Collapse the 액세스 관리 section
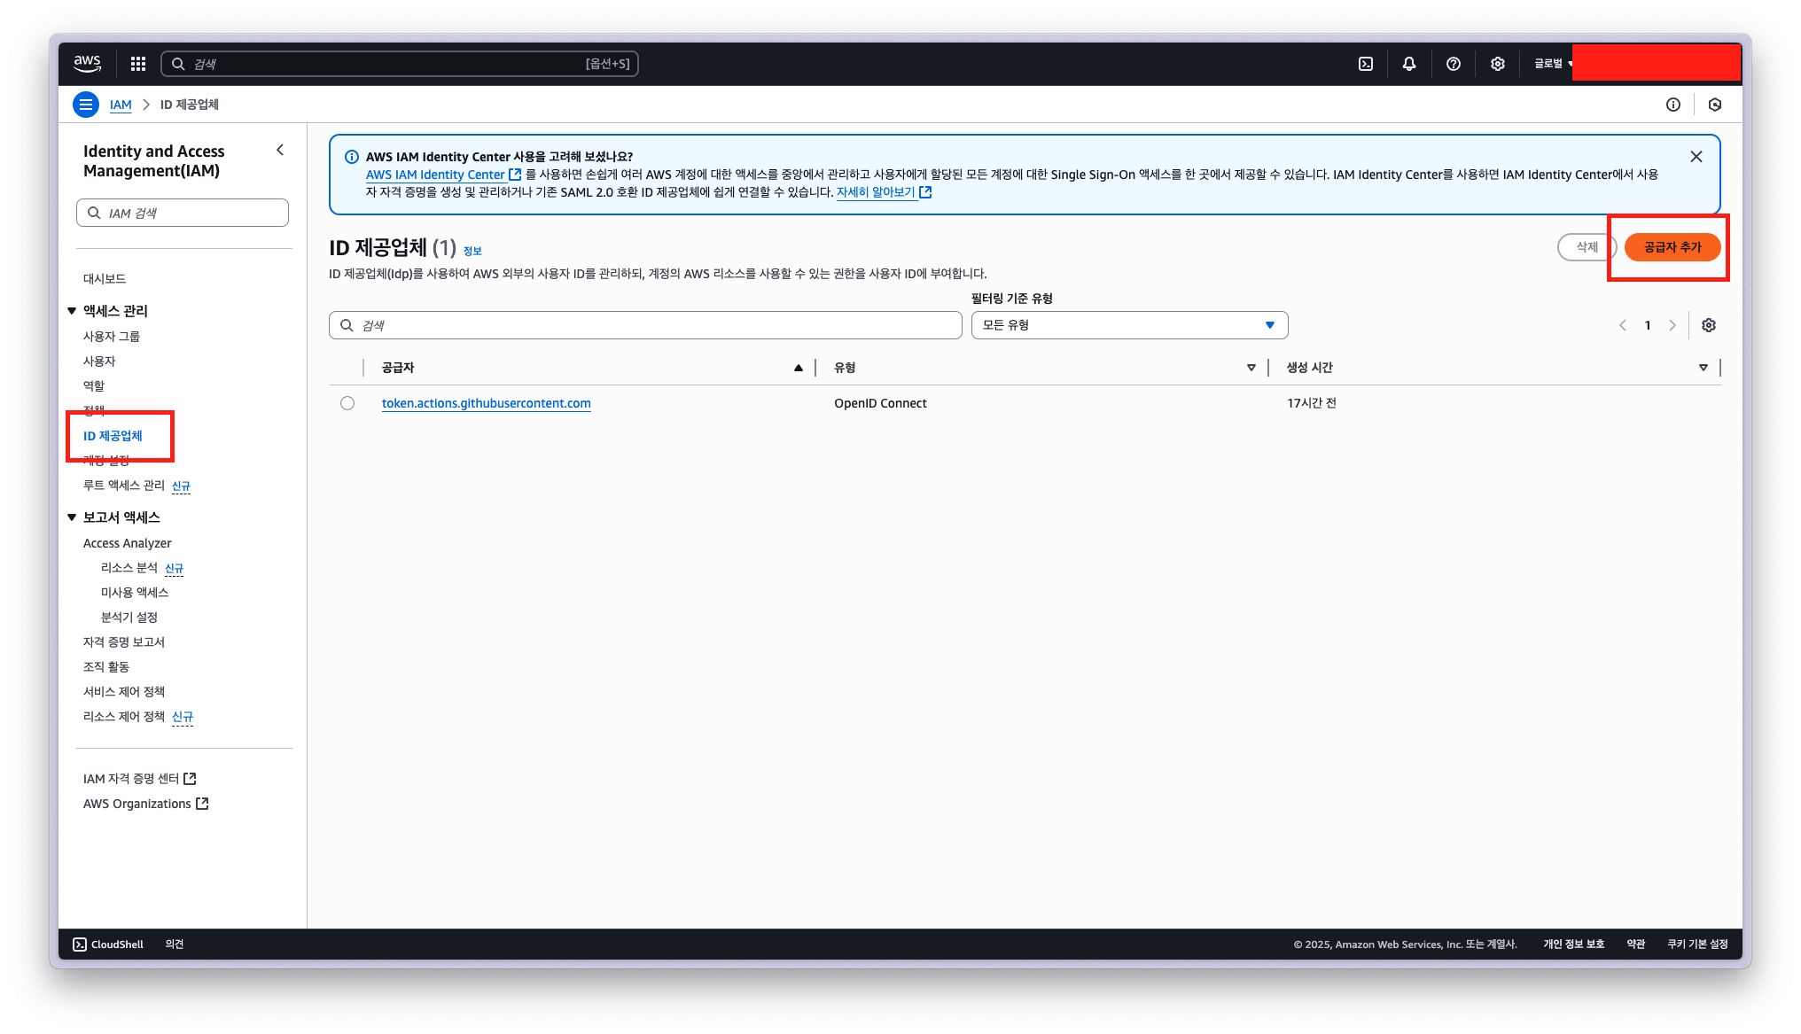Viewport: 1801px width, 1034px height. point(72,311)
